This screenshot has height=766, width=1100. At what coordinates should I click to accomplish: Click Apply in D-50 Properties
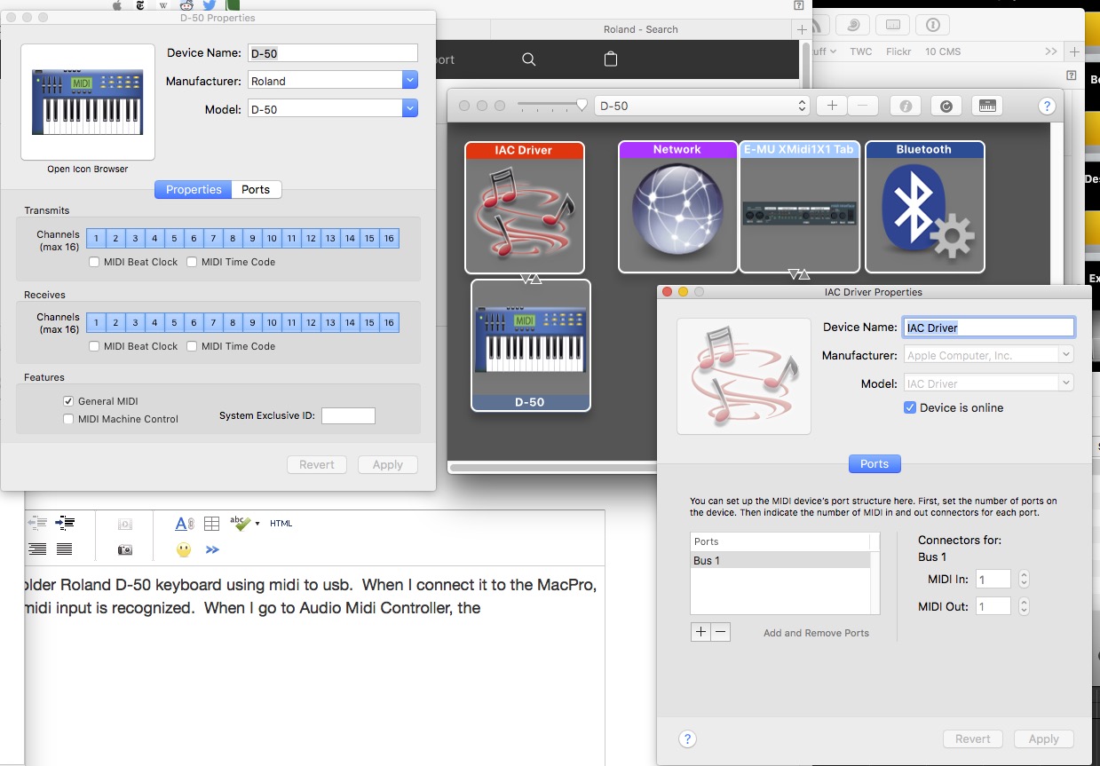387,464
